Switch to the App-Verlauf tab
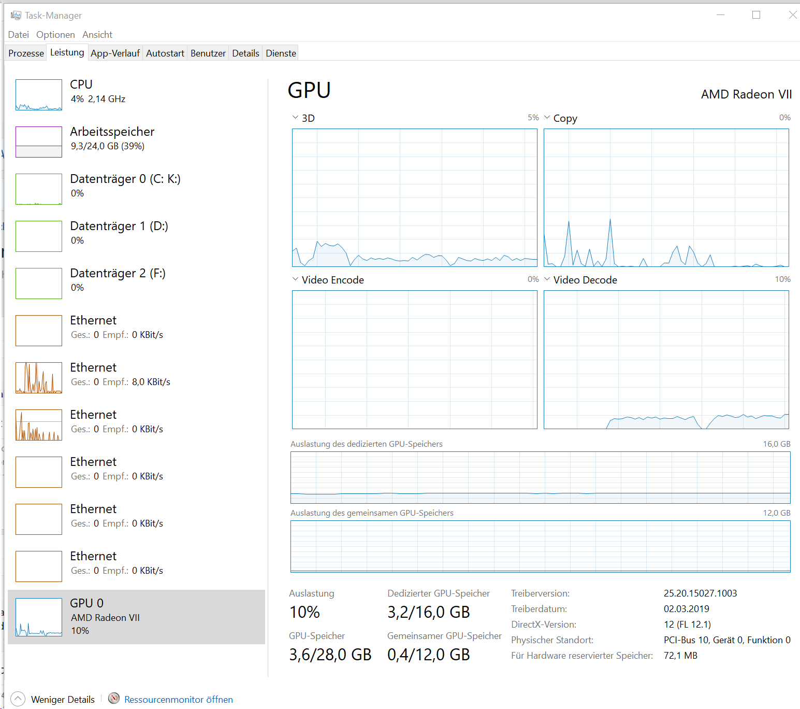 coord(115,53)
